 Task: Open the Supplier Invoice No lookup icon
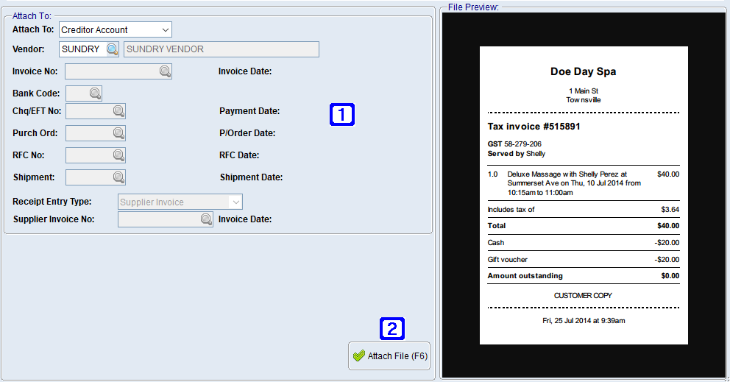coord(206,219)
